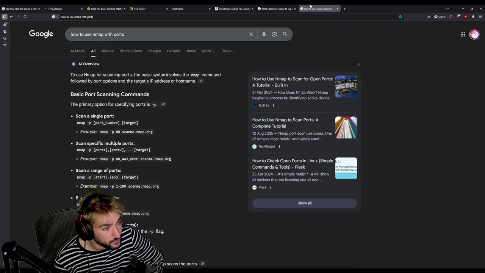Click example 'nmap -p 80,443,8080 scanme.nmap.org'
The height and width of the screenshot is (273, 485).
click(135, 159)
